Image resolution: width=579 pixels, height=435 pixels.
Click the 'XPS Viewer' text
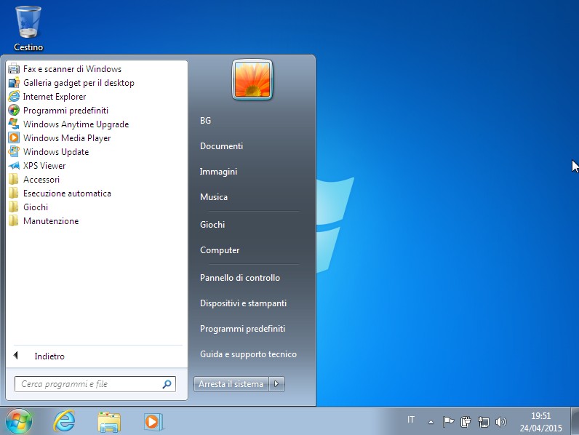[x=44, y=166]
